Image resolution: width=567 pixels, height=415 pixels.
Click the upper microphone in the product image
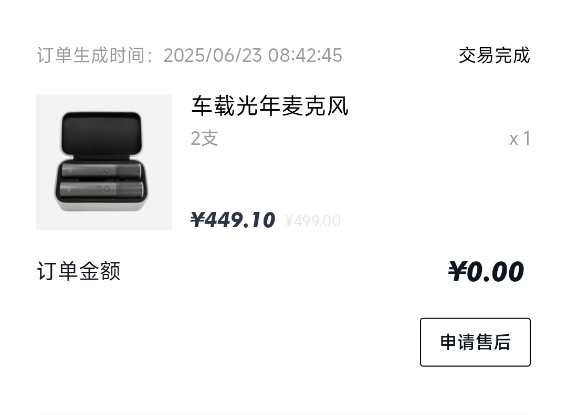[x=101, y=170]
